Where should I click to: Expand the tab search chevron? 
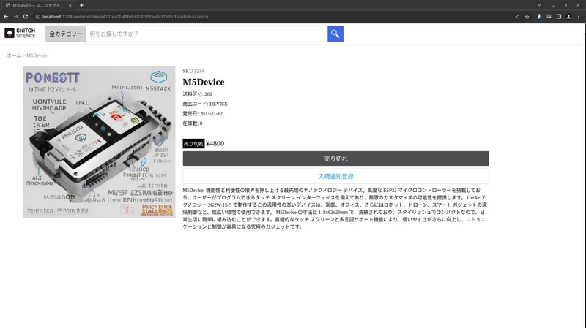click(x=539, y=5)
